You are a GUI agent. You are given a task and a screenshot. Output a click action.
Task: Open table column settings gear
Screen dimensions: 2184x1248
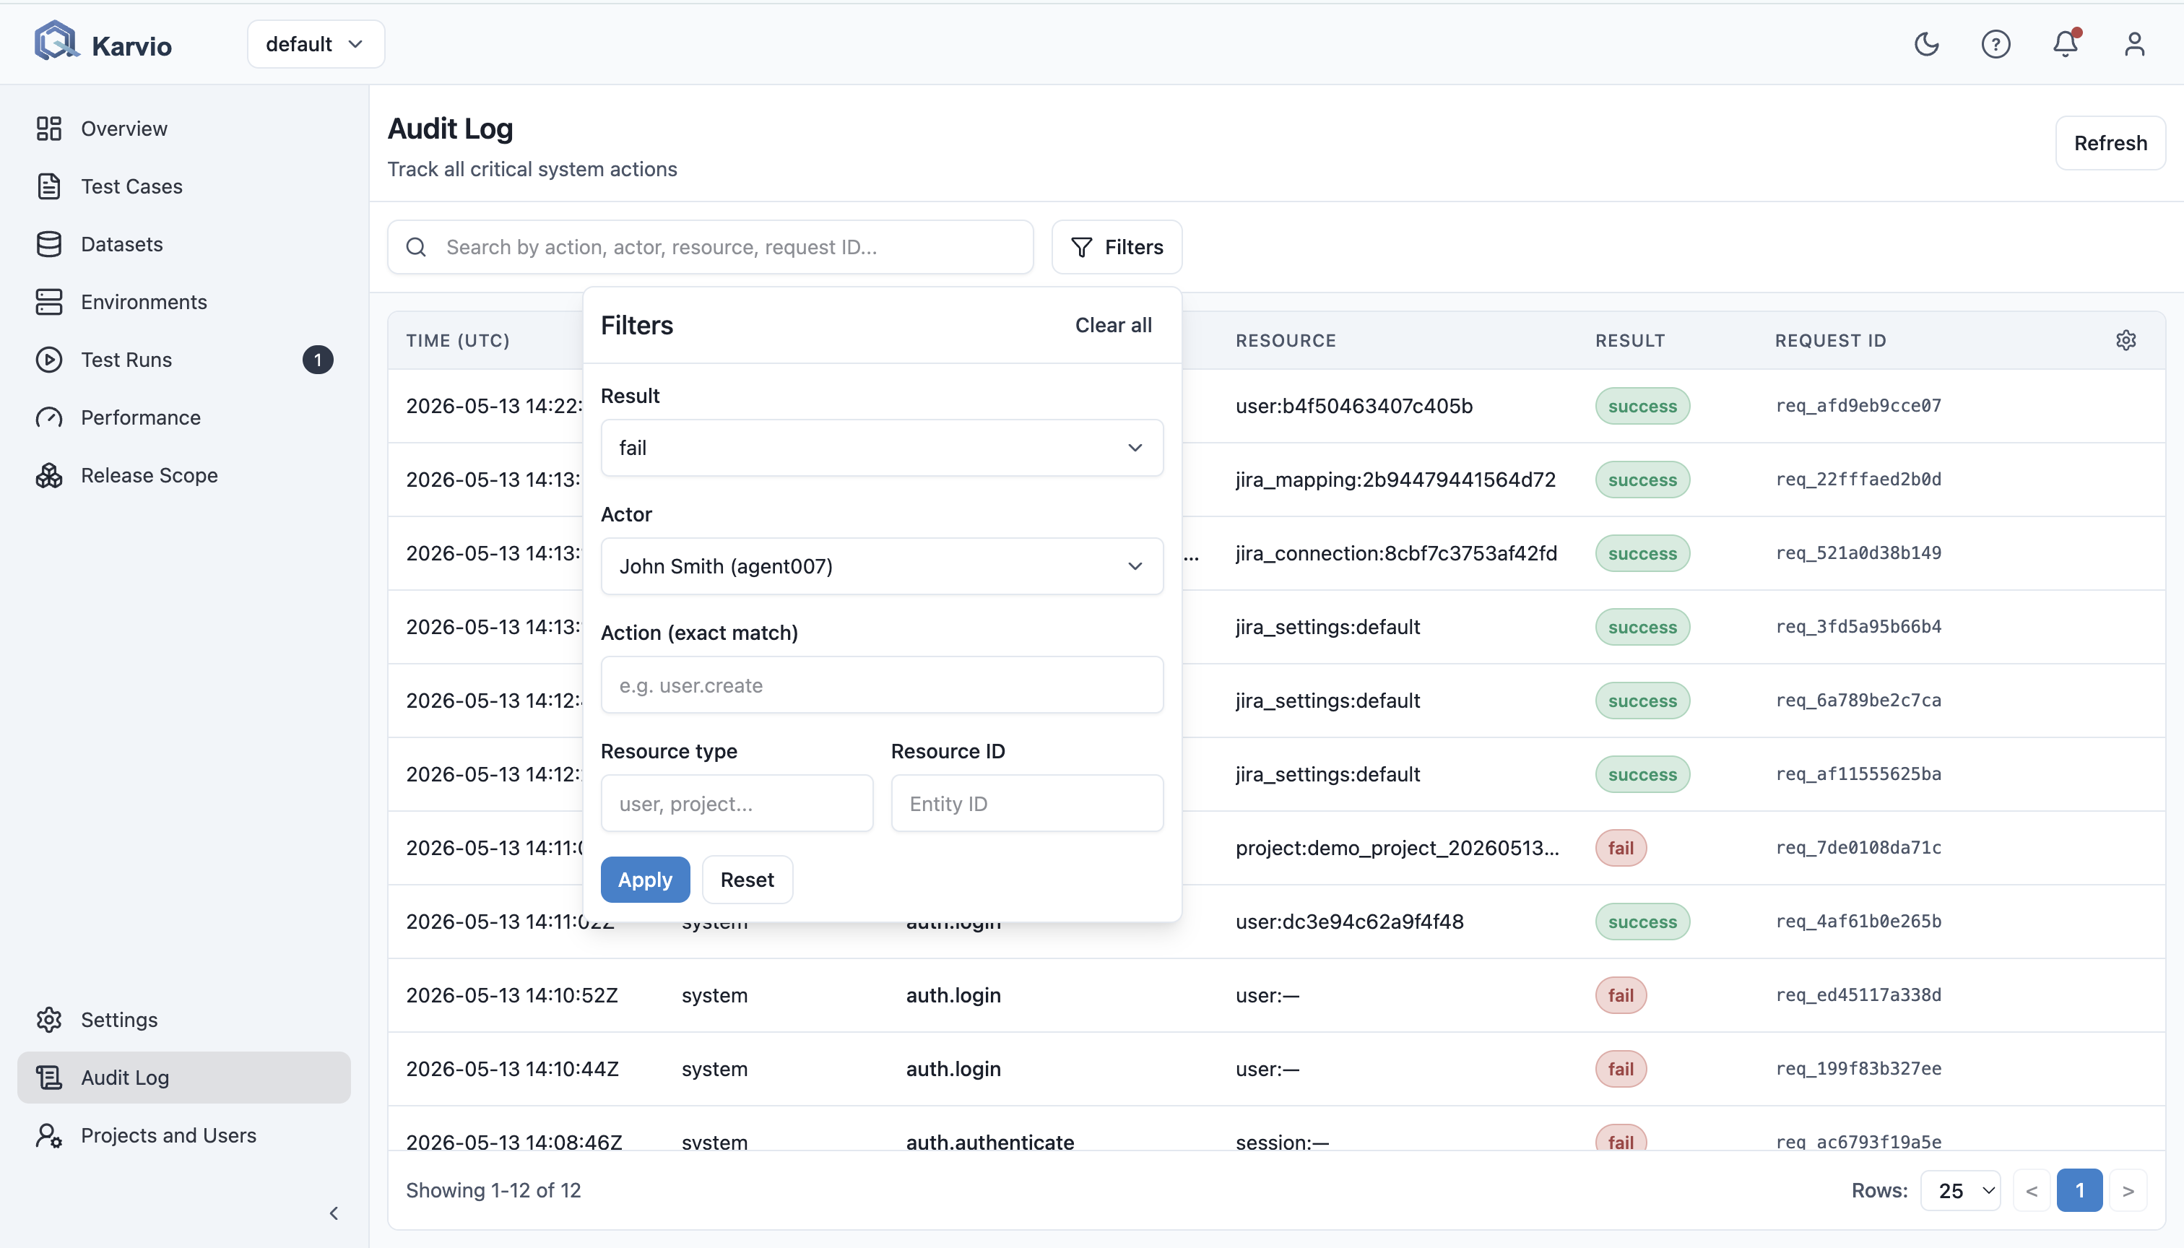[x=2125, y=340]
